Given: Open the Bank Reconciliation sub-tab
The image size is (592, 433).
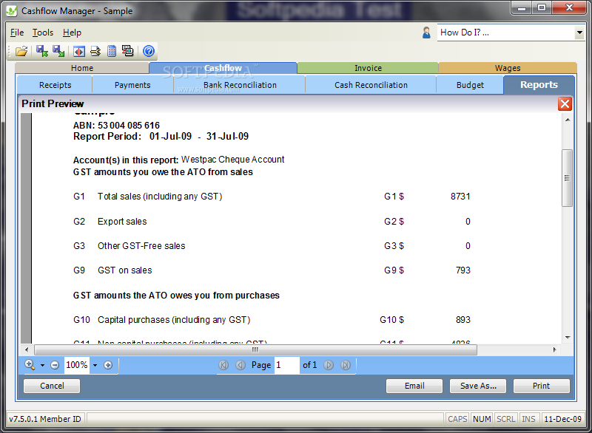Looking at the screenshot, I should [240, 85].
